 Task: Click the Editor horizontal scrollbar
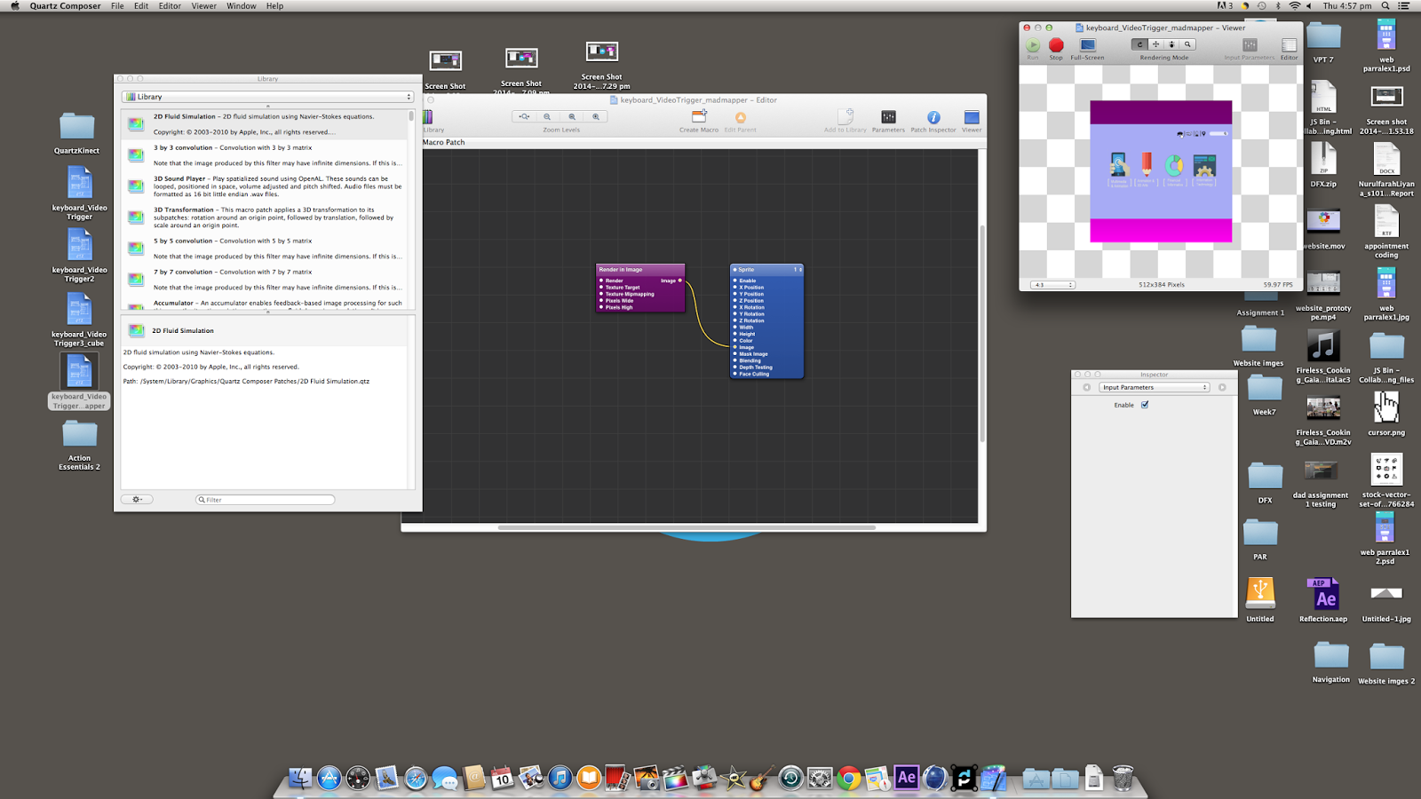[x=687, y=527]
